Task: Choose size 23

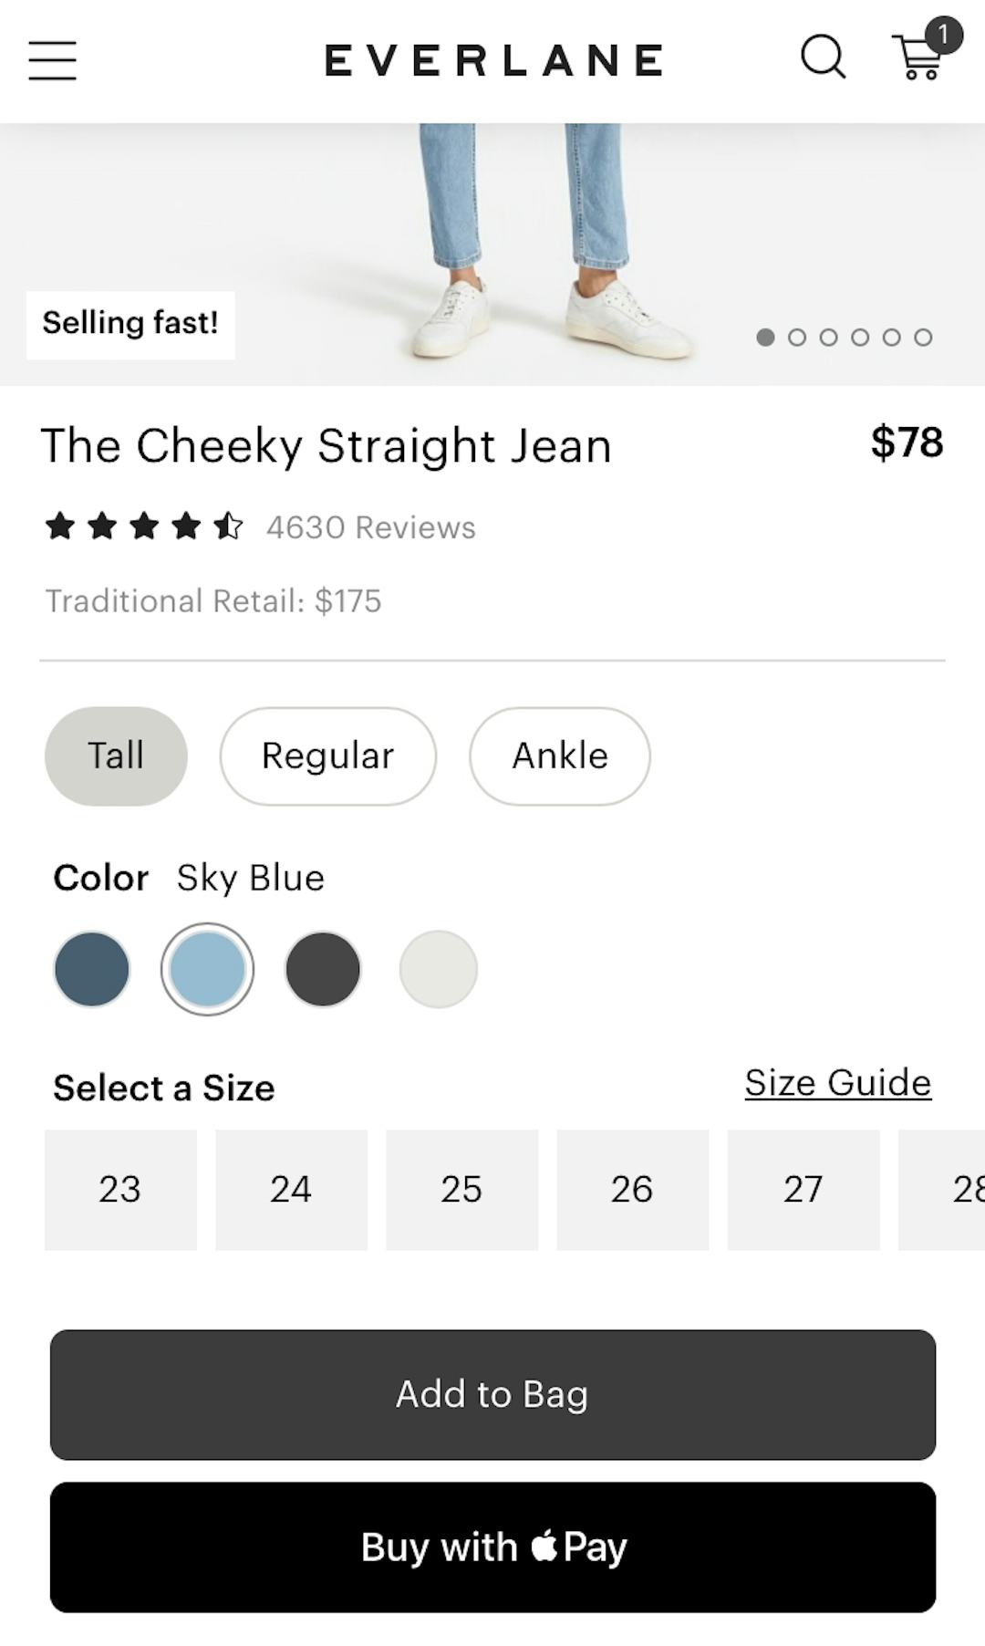Action: point(120,1189)
